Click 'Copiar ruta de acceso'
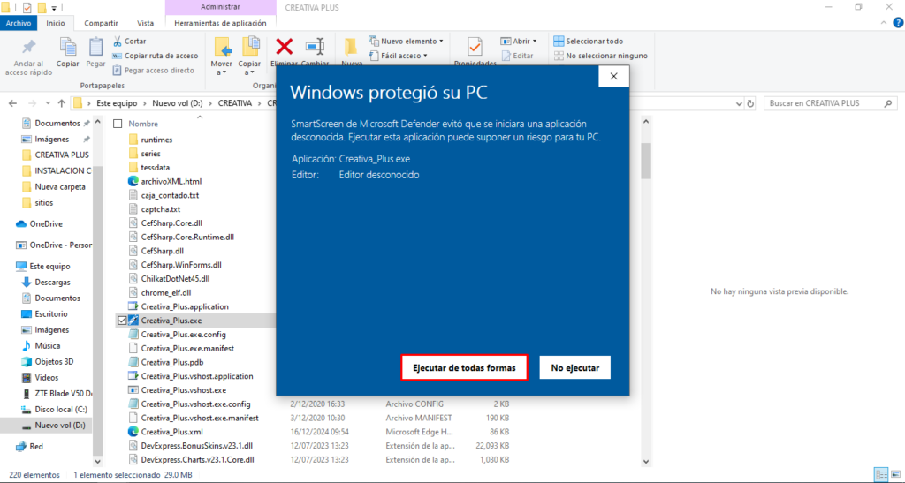 click(x=156, y=56)
